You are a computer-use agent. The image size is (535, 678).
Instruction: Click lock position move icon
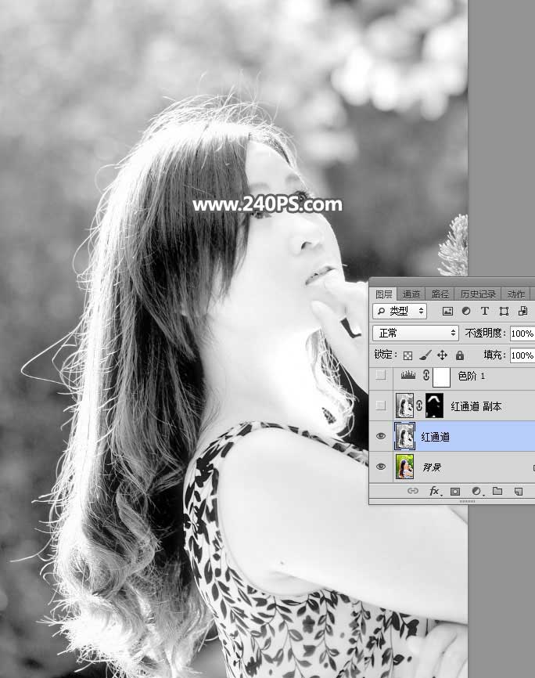point(442,355)
